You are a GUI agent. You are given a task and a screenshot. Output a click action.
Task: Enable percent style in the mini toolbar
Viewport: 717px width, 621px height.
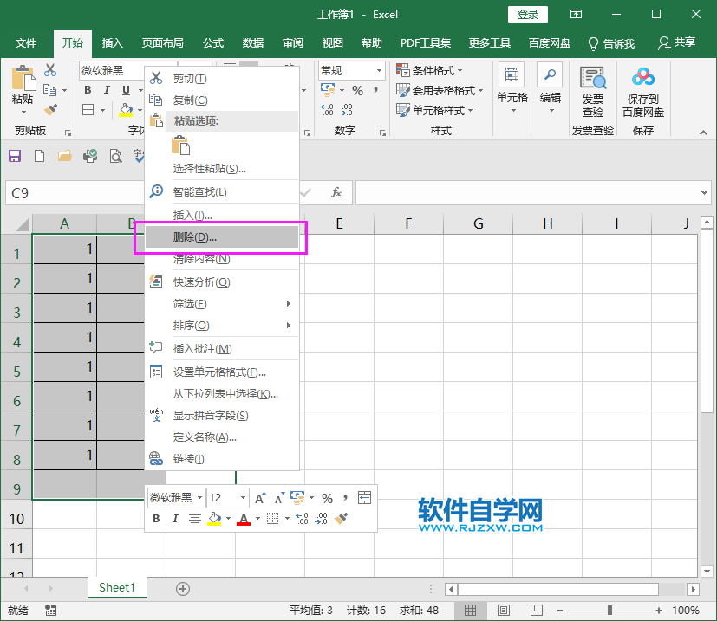327,497
